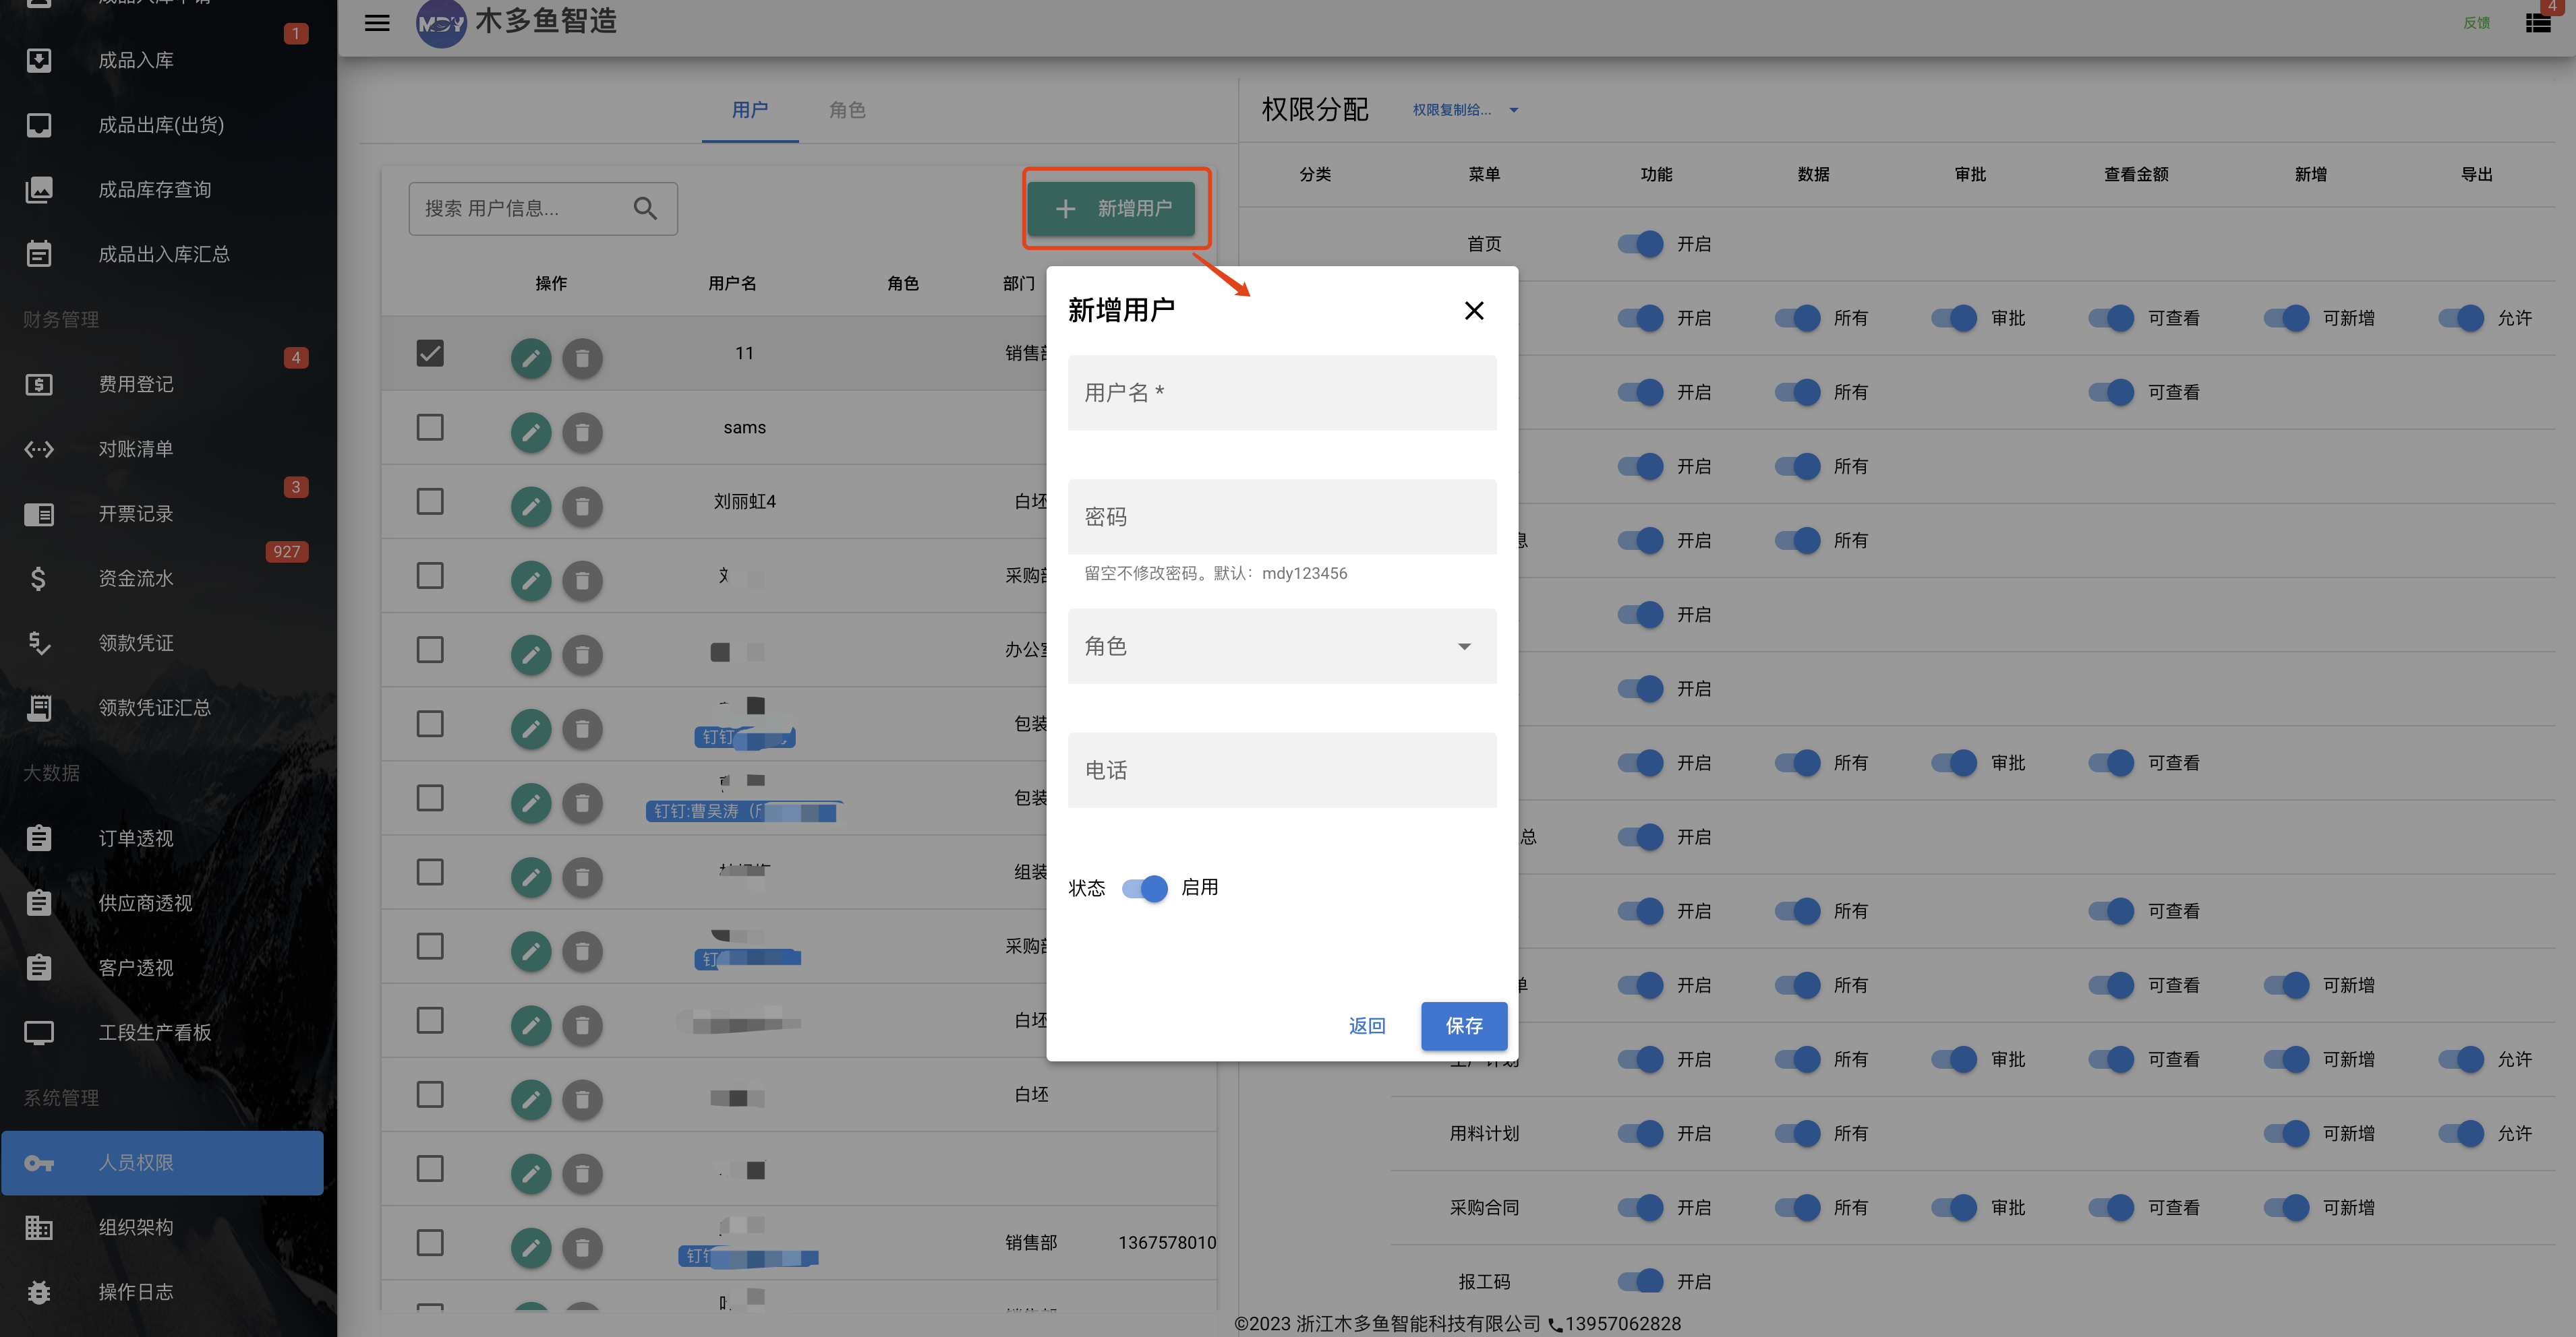The height and width of the screenshot is (1337, 2576).
Task: Edit user sams with pencil icon
Action: tap(531, 432)
